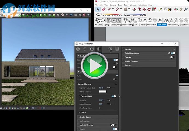Choose the Scale tool
Screen dimensions: 189x131
point(154,9)
